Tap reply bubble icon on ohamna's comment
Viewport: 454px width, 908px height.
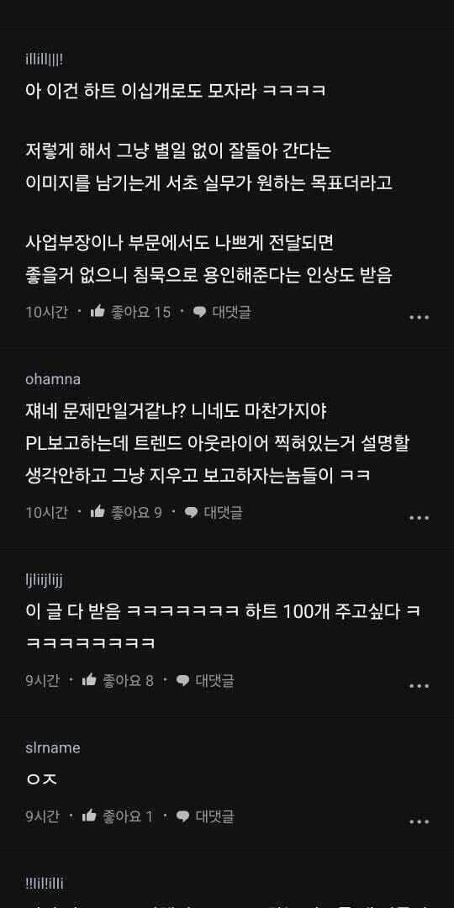(191, 513)
